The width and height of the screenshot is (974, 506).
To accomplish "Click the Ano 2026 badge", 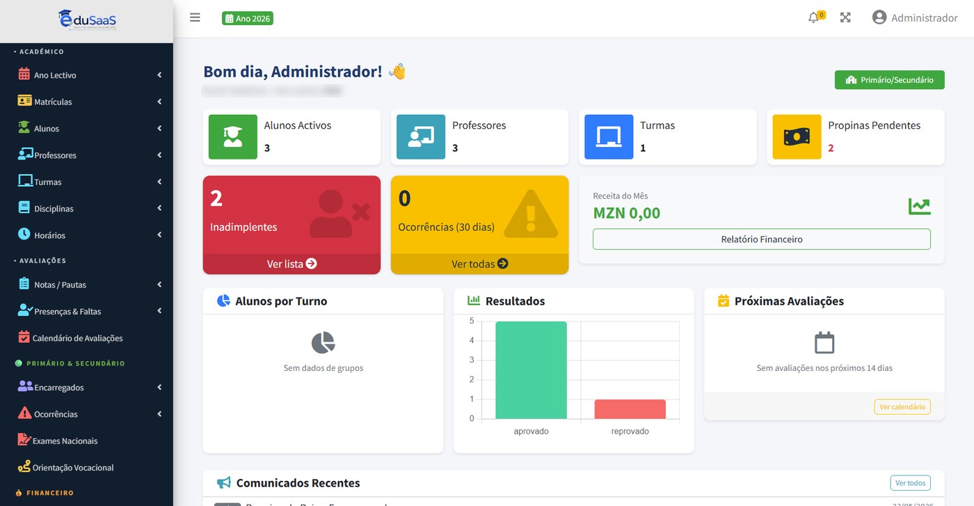I will coord(248,19).
